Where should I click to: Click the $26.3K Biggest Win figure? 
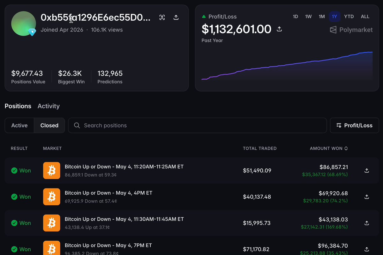[70, 74]
